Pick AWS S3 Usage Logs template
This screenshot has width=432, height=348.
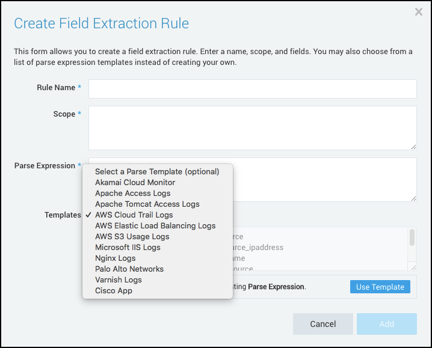click(132, 237)
